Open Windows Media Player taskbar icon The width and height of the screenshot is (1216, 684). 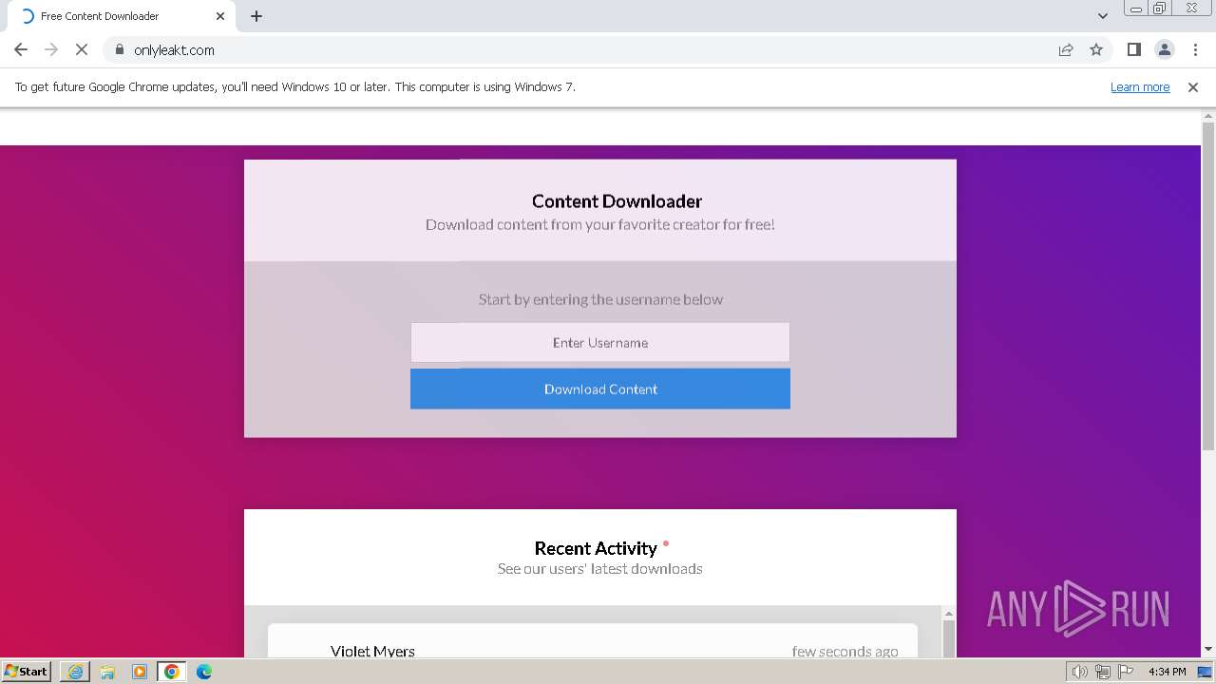pos(140,672)
